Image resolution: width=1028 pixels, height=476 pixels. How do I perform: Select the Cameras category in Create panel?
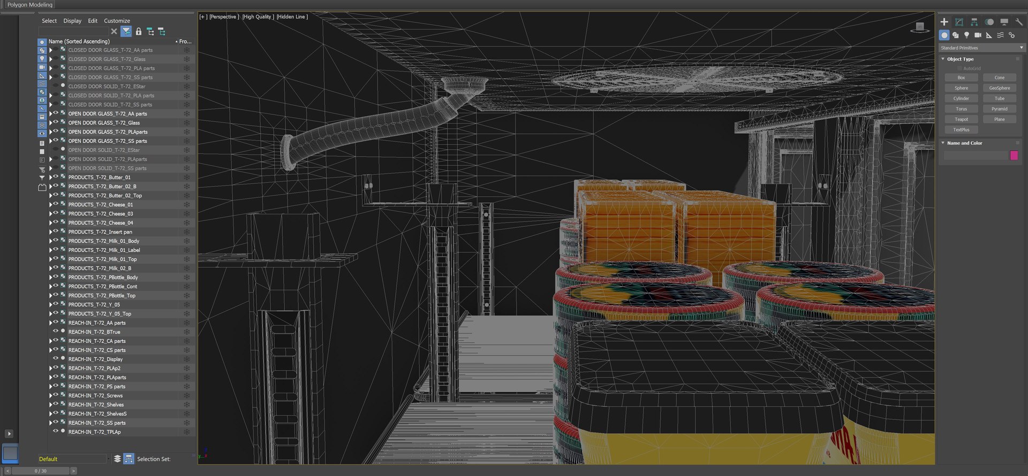(x=978, y=35)
